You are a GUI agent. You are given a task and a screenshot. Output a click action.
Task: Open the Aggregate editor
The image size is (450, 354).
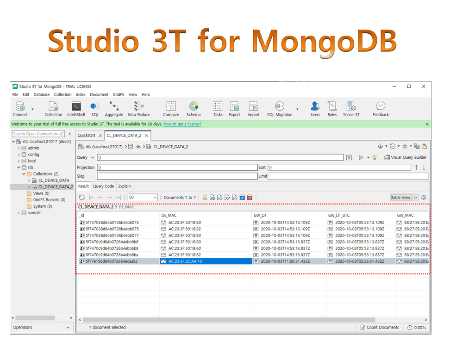(113, 106)
